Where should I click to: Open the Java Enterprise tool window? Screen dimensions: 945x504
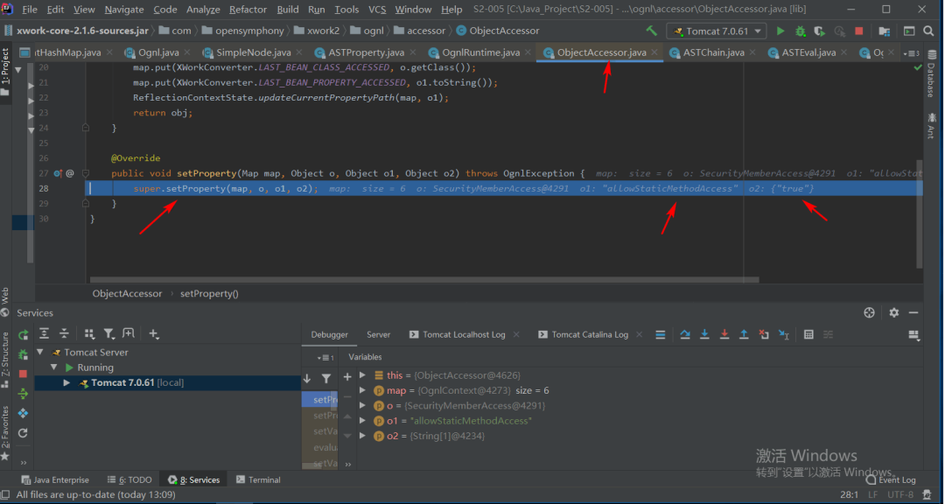(x=55, y=479)
